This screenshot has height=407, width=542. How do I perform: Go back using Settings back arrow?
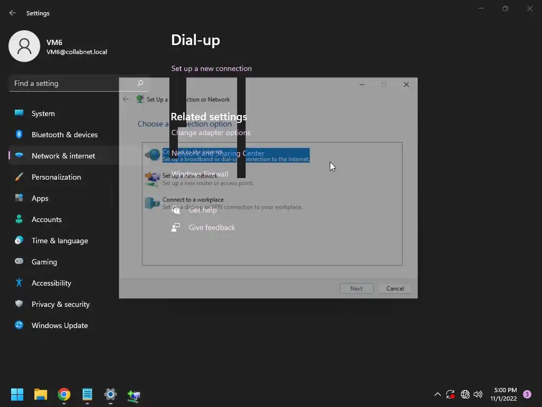coord(13,13)
